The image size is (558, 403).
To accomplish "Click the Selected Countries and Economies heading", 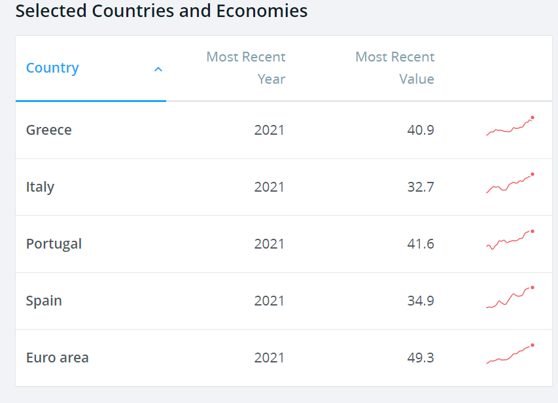I will (161, 11).
